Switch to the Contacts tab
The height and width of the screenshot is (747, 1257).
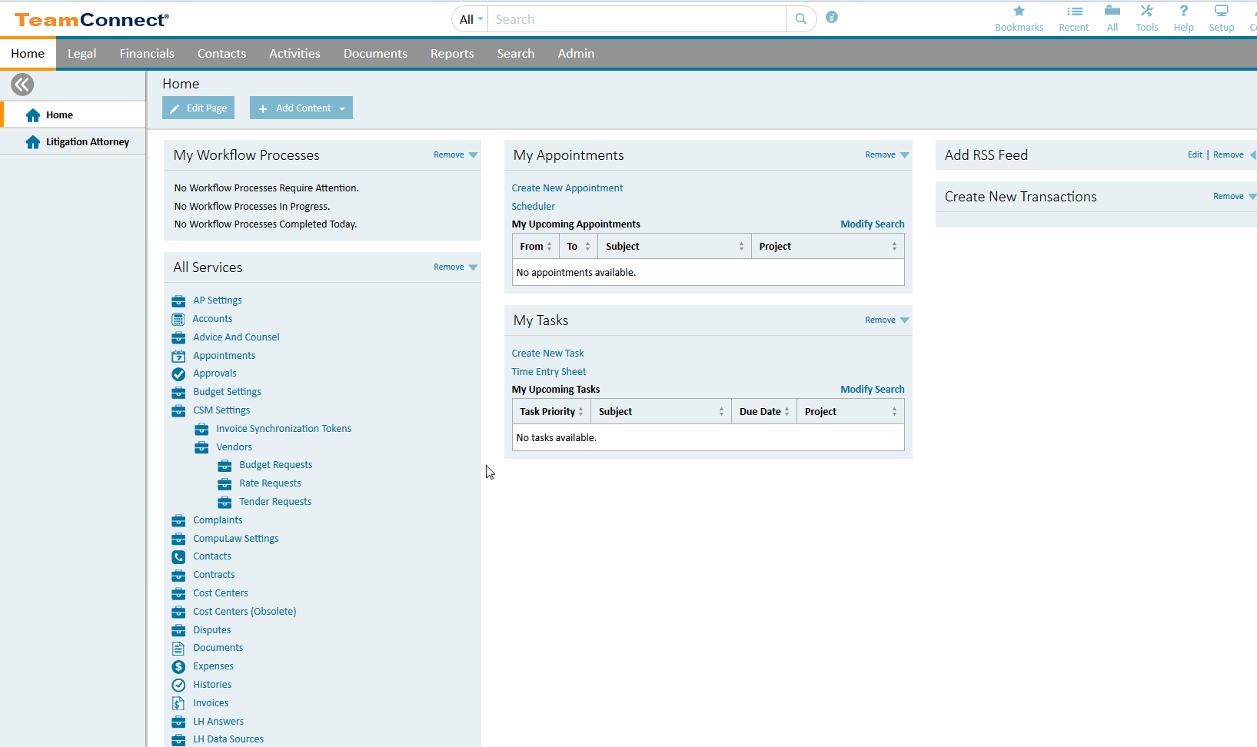point(221,54)
